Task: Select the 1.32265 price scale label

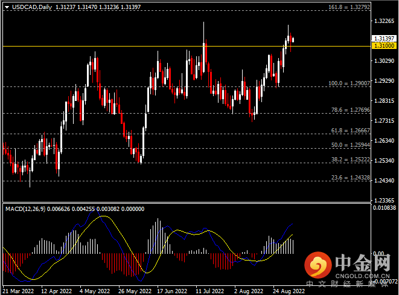Action: 385,21
